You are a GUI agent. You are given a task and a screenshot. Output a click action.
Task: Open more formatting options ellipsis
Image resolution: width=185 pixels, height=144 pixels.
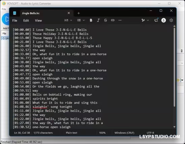click(120, 20)
